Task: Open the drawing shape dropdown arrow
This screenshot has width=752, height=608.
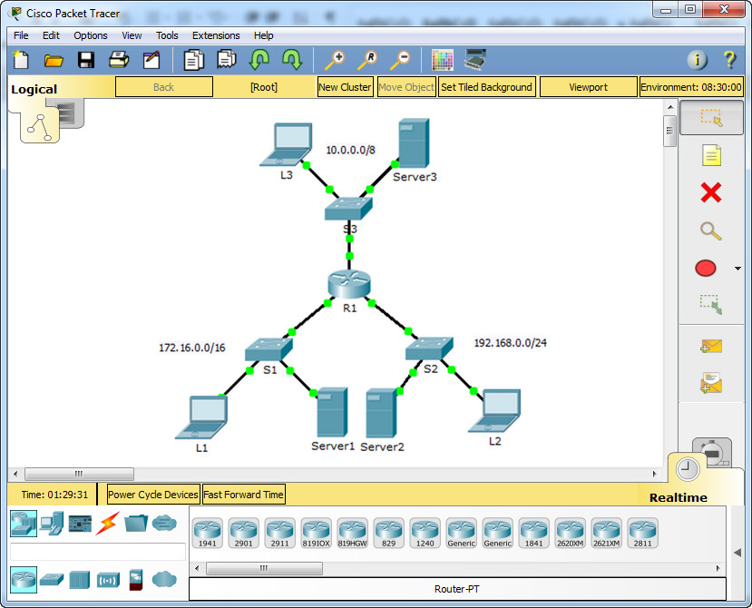Action: click(737, 268)
